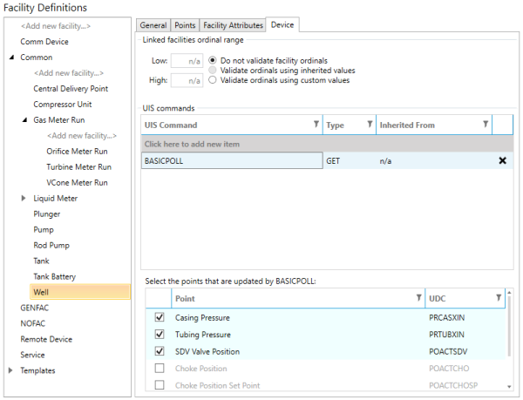
Task: Add new facility under Common
Action: coord(69,73)
